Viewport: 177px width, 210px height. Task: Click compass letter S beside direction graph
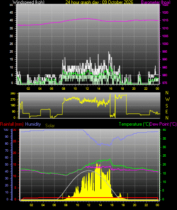tap(167, 106)
